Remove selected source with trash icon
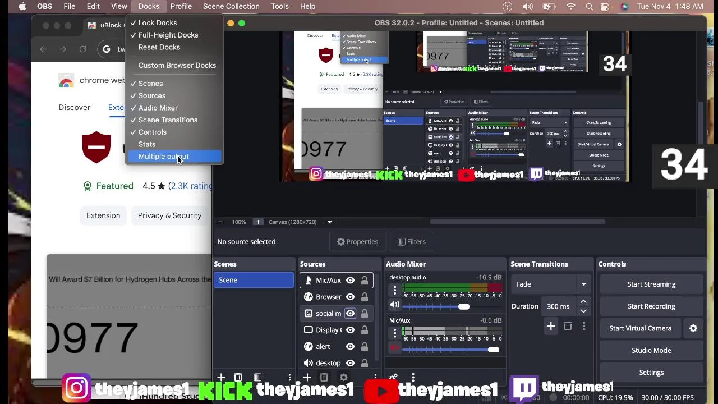The height and width of the screenshot is (404, 718). pyautogui.click(x=324, y=378)
